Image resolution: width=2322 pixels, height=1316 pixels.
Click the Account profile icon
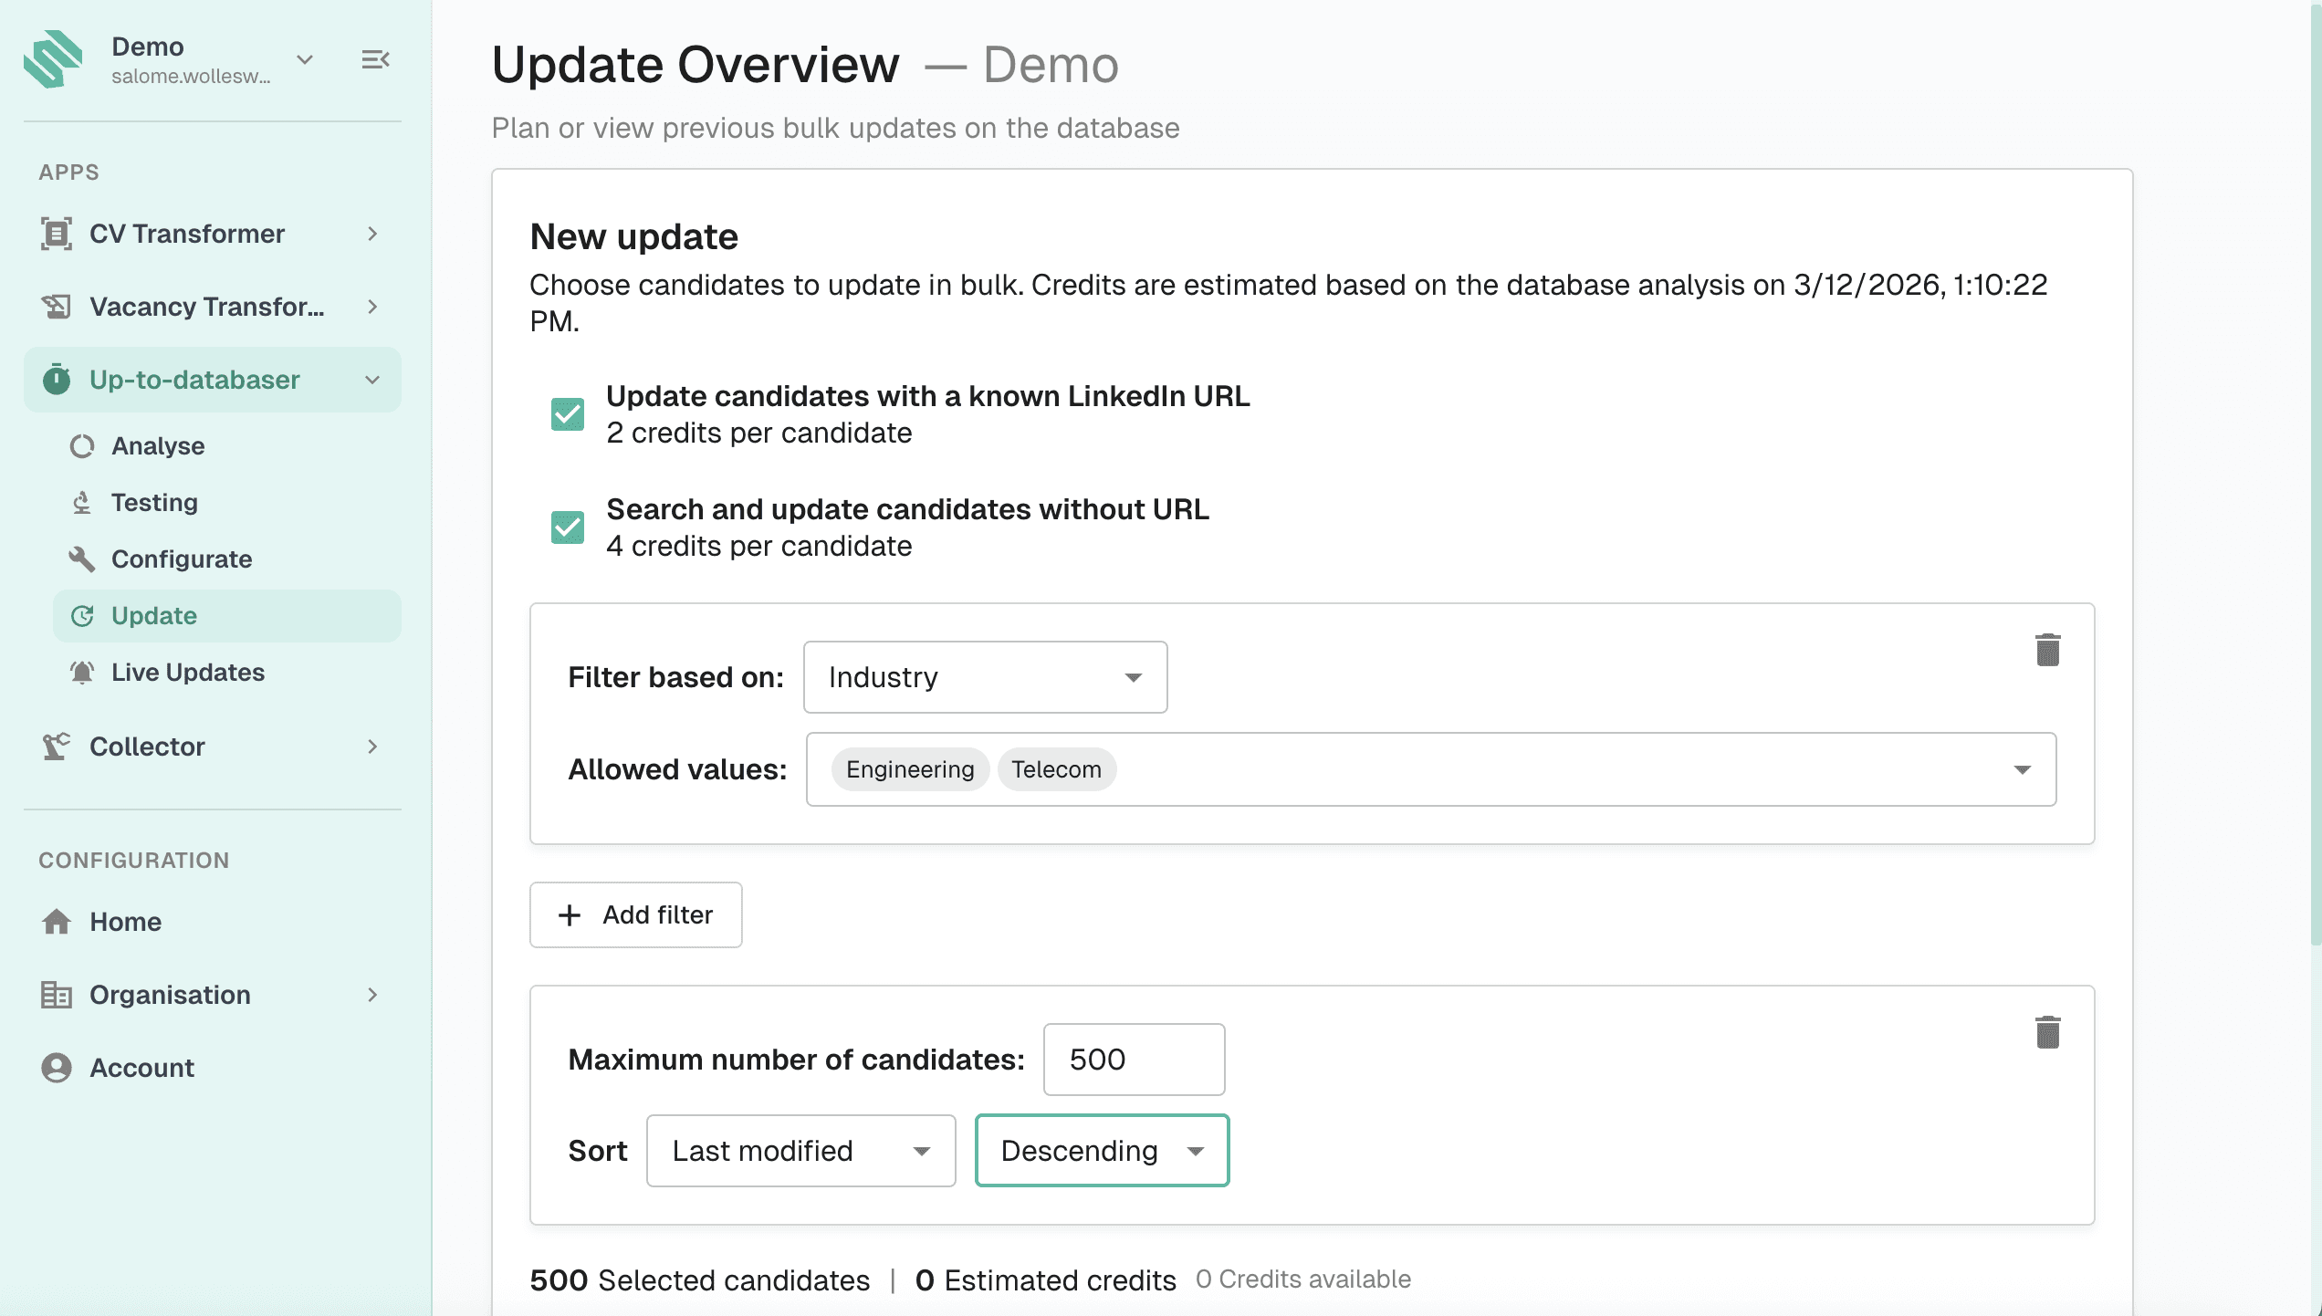click(x=57, y=1068)
